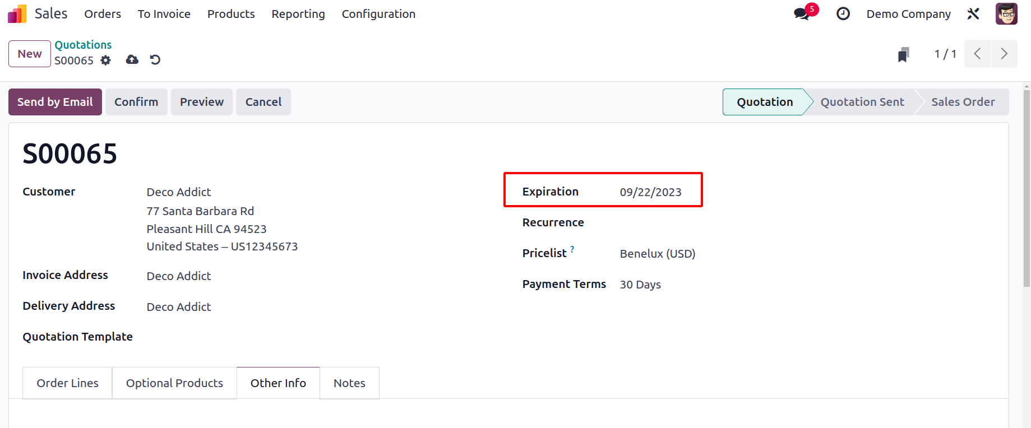Screen dimensions: 1031x428
Task: Switch to the Order Lines tab
Action: pyautogui.click(x=67, y=383)
